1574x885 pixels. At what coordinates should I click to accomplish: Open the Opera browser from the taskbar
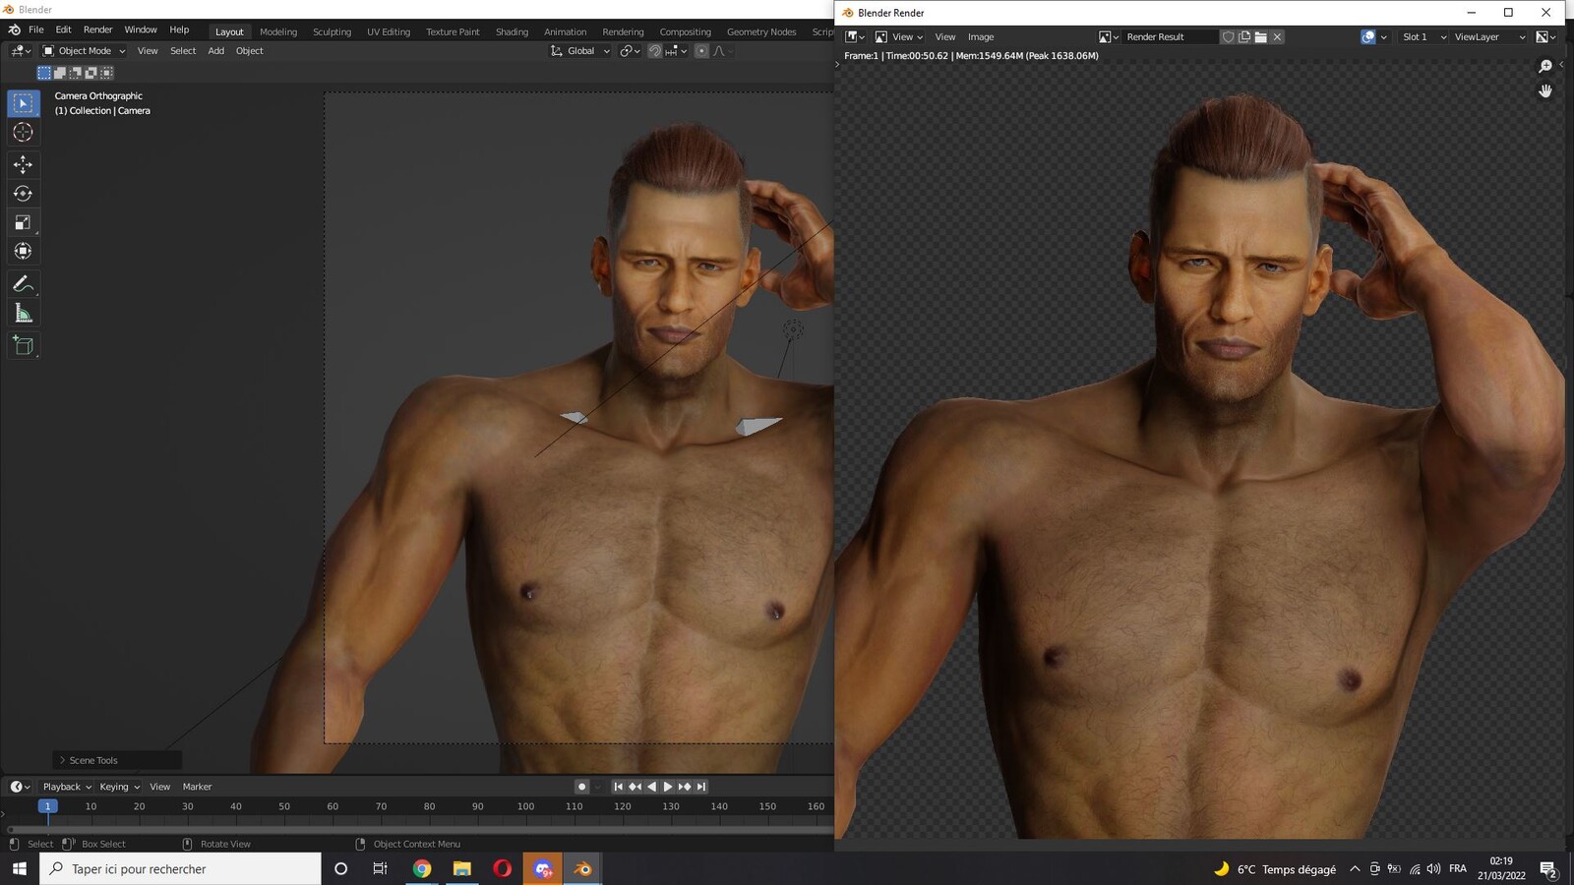point(502,868)
